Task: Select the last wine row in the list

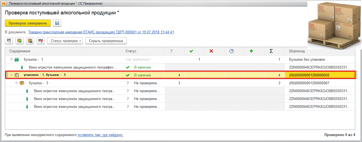Action: click(x=75, y=106)
